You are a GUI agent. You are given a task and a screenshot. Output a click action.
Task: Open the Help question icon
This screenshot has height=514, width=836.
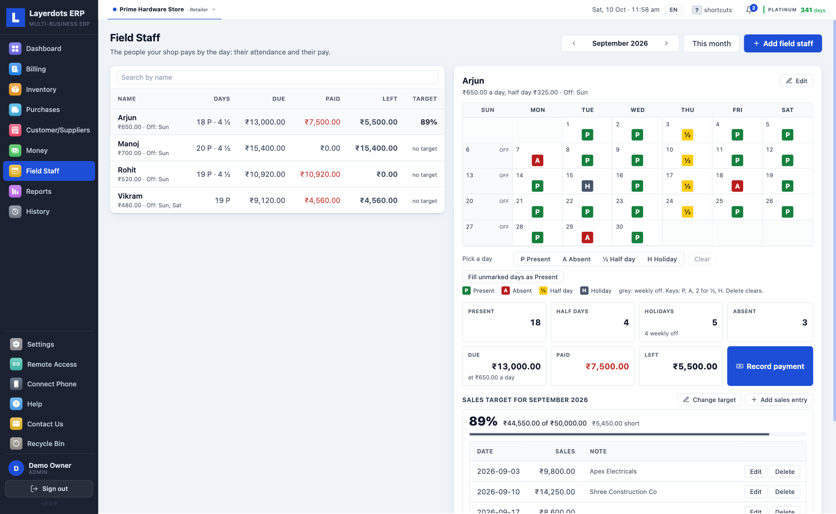pyautogui.click(x=16, y=404)
